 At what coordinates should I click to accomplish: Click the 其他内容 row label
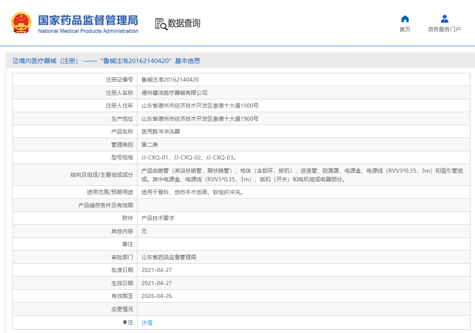(x=122, y=231)
